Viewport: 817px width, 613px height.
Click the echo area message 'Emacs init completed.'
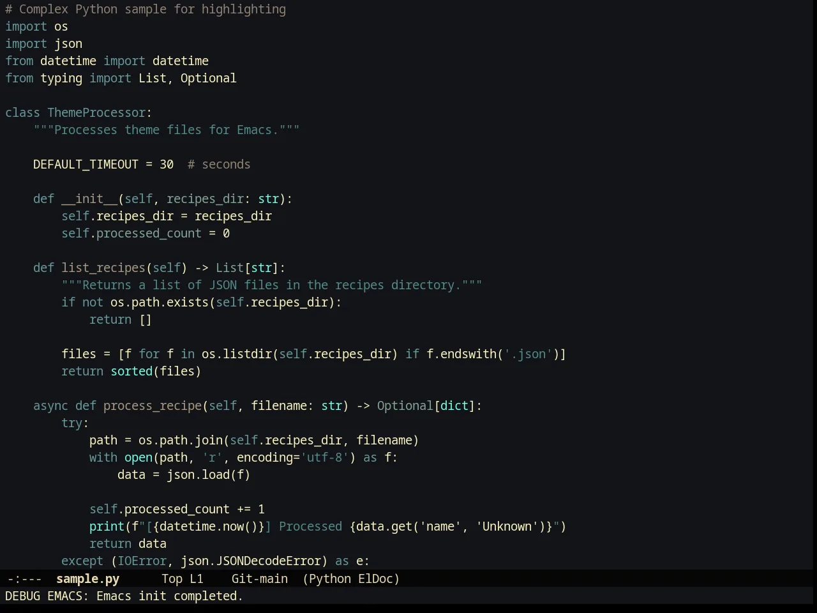point(169,596)
